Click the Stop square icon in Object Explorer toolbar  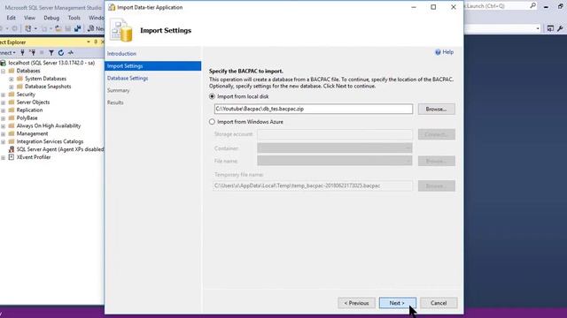pos(42,53)
